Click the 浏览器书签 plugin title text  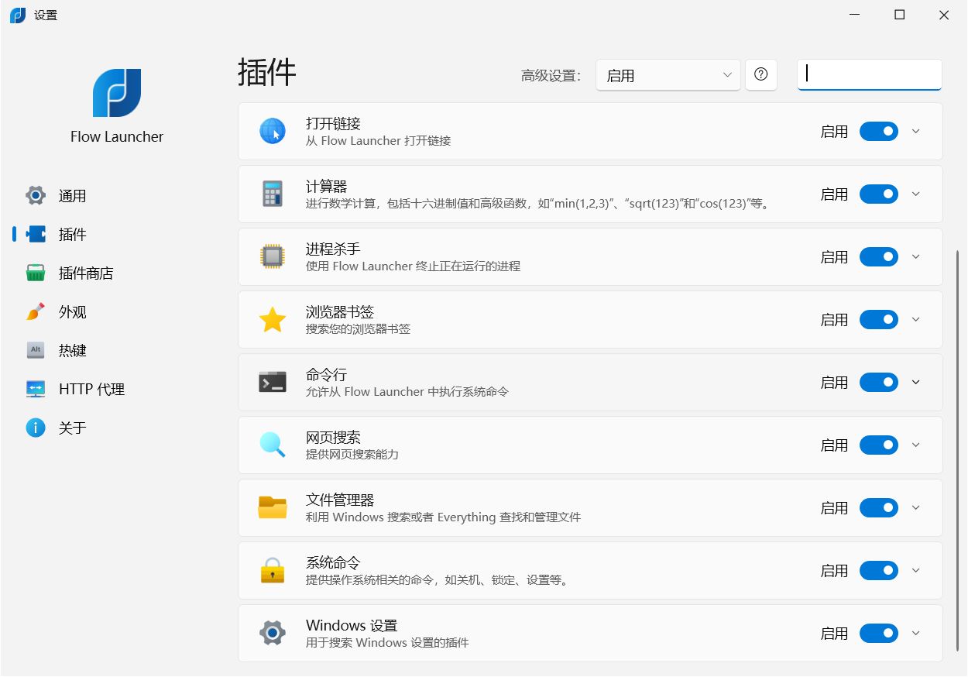[x=340, y=312]
